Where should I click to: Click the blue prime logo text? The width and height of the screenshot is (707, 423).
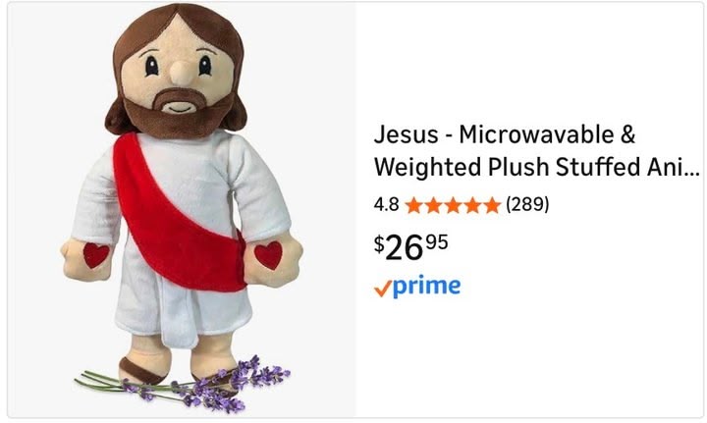pos(427,287)
